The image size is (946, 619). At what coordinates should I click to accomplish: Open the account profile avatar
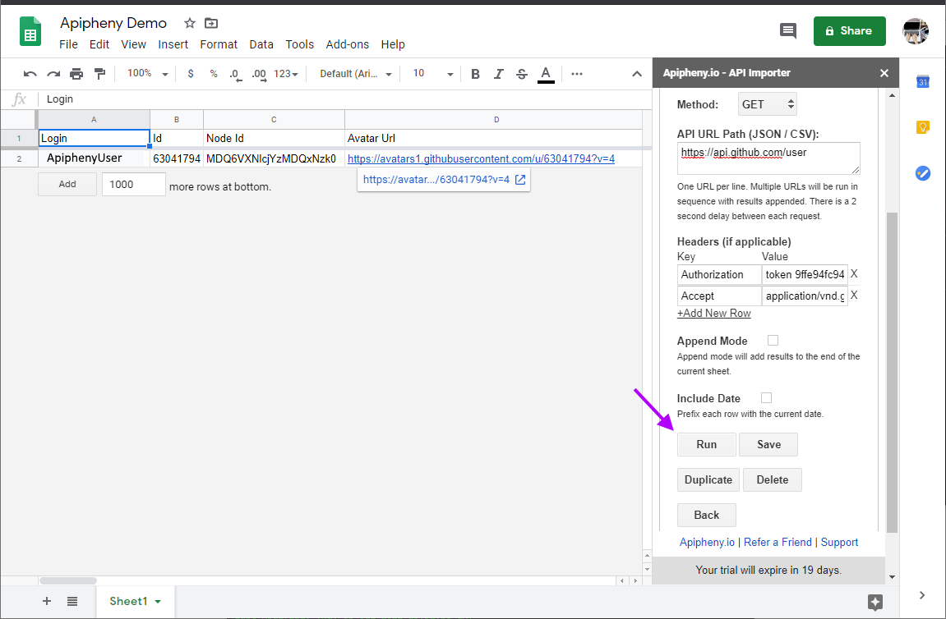click(x=916, y=31)
